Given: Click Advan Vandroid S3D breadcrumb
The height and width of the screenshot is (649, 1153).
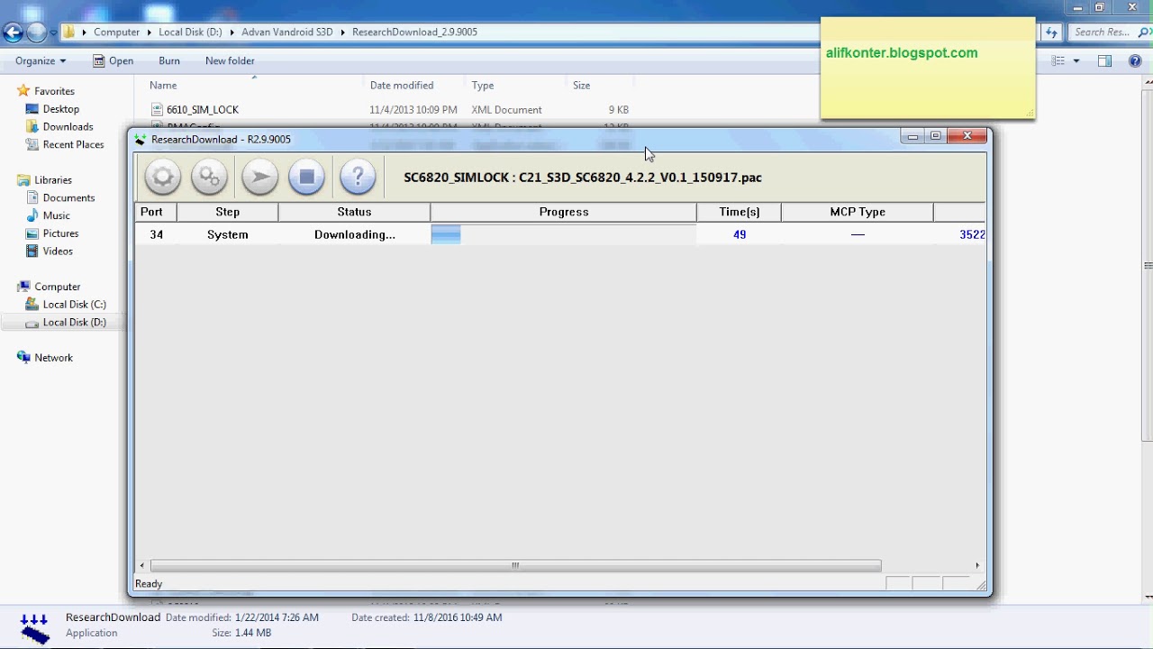Looking at the screenshot, I should coord(287,32).
